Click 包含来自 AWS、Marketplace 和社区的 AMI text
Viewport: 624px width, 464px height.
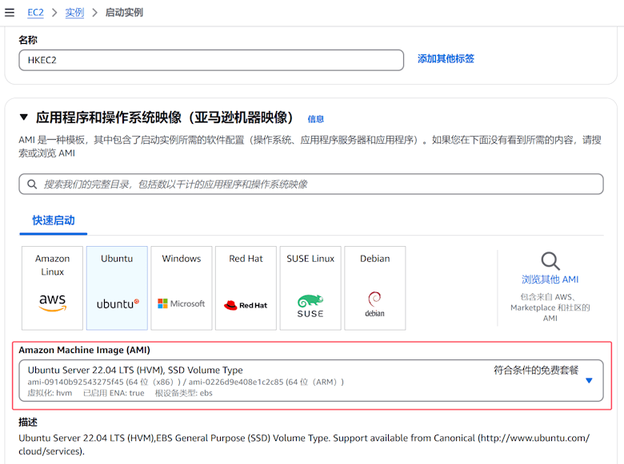[x=550, y=307]
